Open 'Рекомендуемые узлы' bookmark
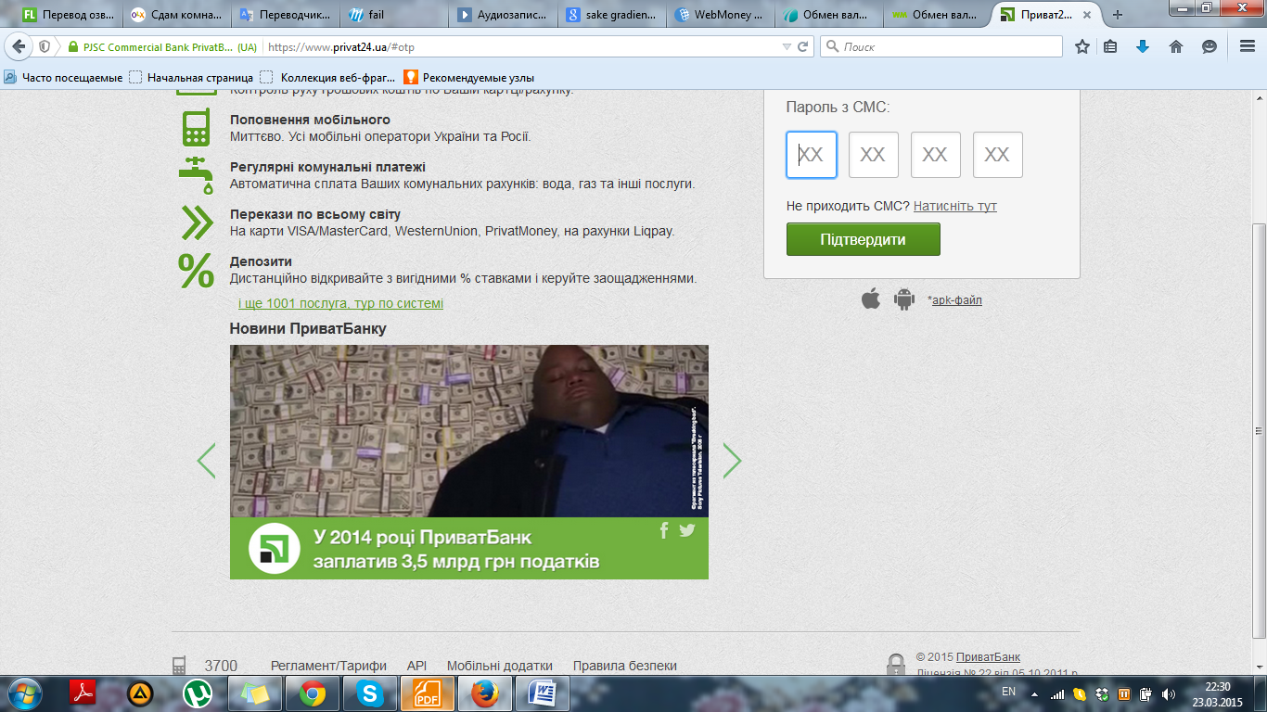1267x712 pixels. coord(468,78)
